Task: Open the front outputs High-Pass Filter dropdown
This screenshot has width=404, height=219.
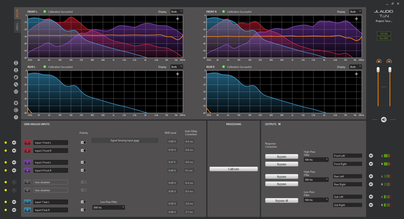Action: click(316, 160)
